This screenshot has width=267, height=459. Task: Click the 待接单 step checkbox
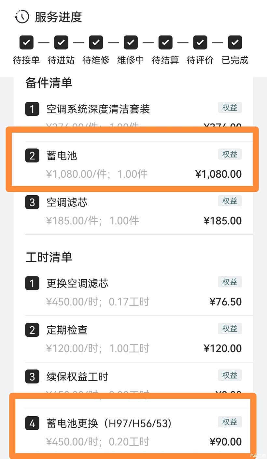pyautogui.click(x=26, y=42)
